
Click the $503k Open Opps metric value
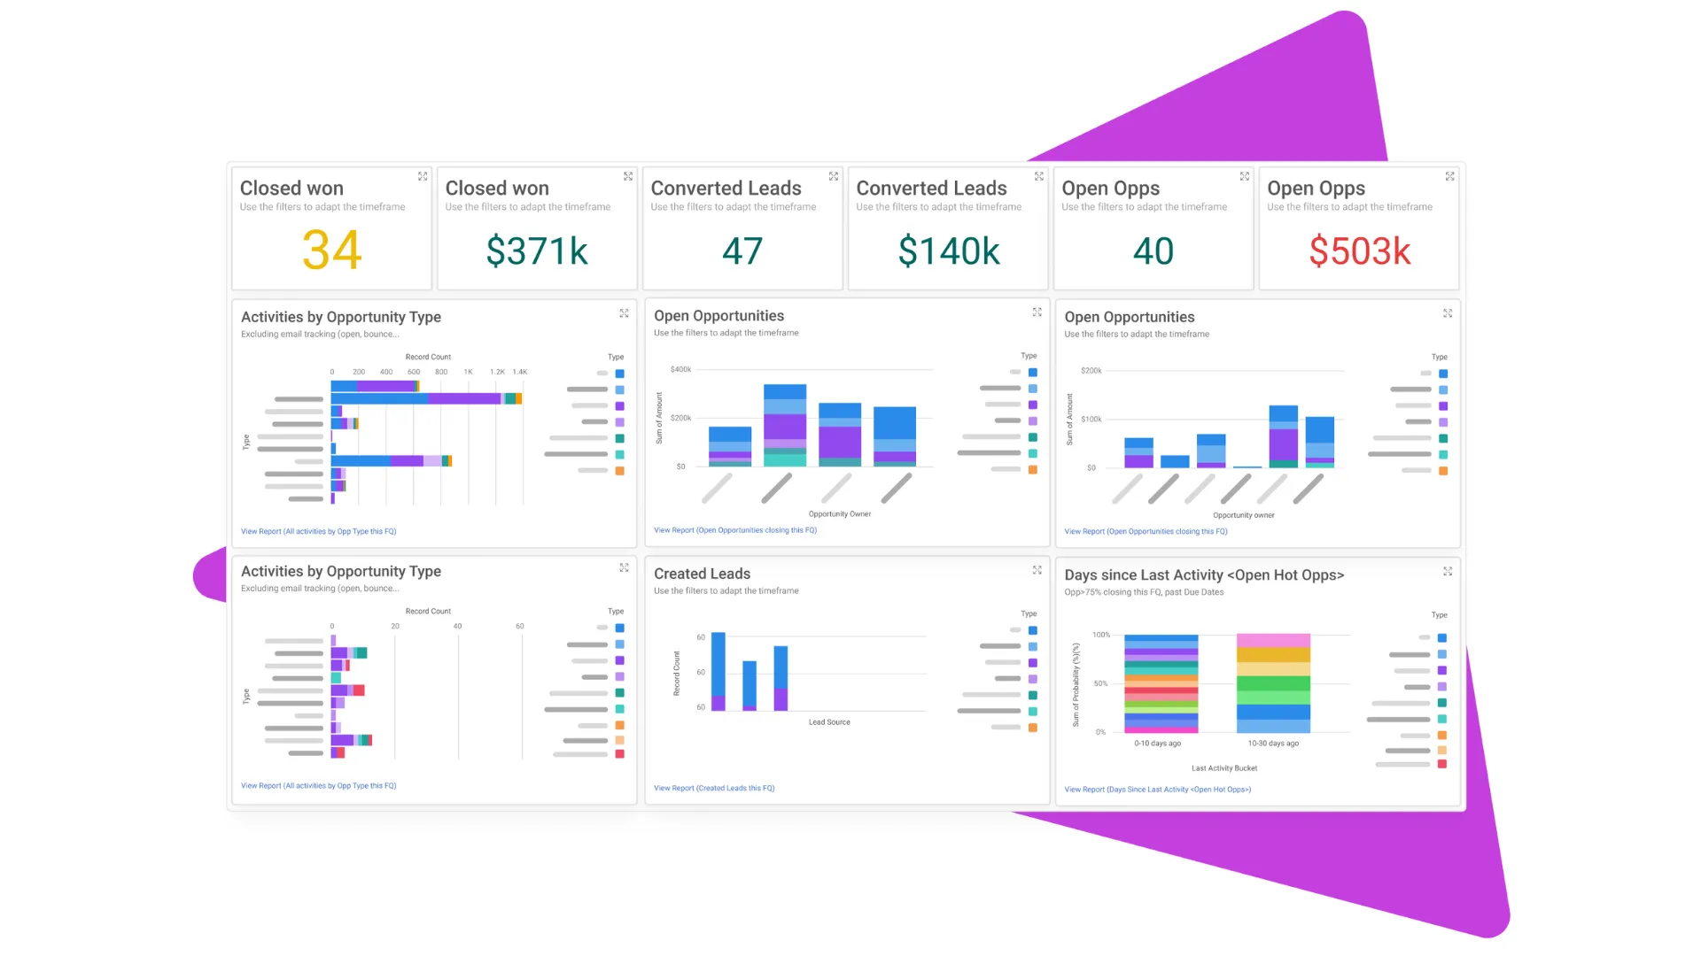[1359, 251]
